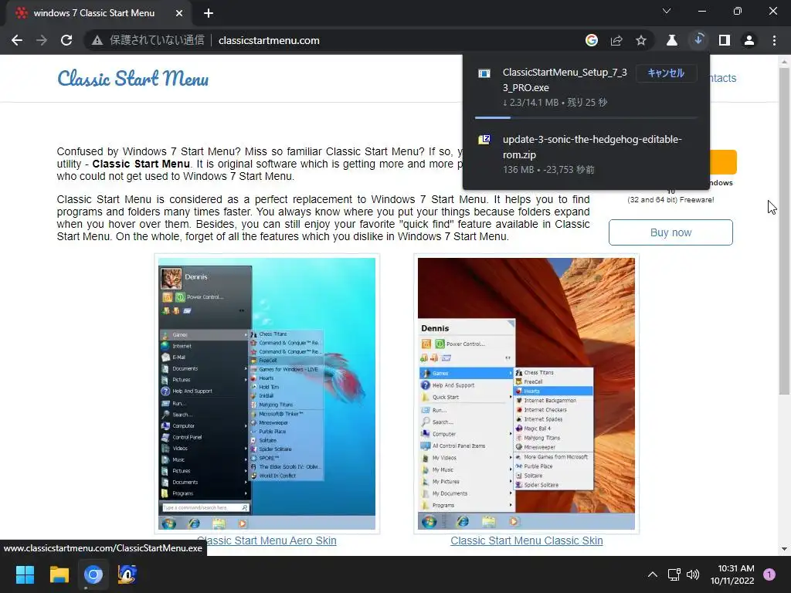Click the Aero Skin screenshot thumbnail

click(x=266, y=393)
